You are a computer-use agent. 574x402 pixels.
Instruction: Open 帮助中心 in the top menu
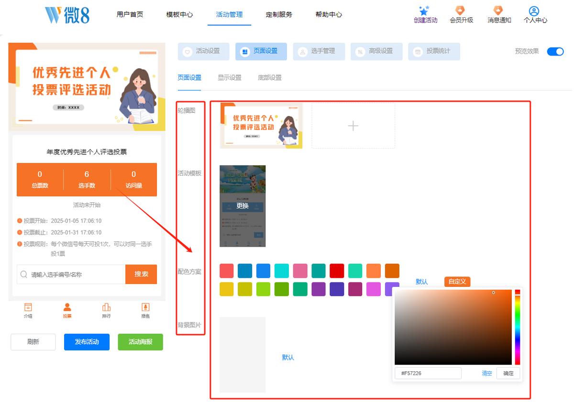(x=329, y=14)
